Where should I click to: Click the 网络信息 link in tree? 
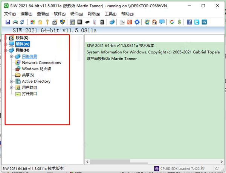pyautogui.click(x=29, y=56)
